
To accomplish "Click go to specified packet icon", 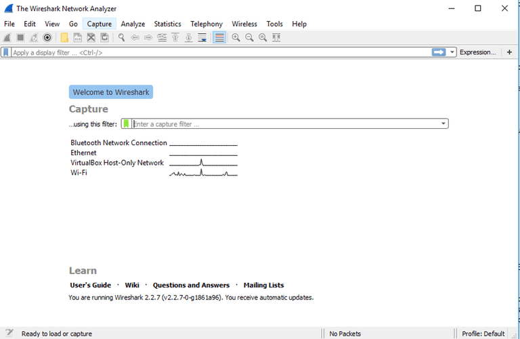I will 162,37.
